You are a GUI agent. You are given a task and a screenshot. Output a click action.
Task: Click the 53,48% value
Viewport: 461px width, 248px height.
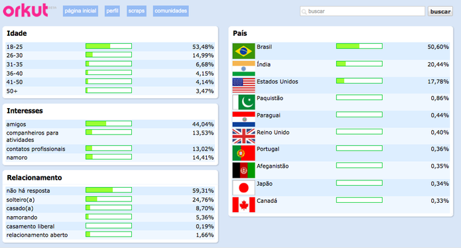[203, 46]
